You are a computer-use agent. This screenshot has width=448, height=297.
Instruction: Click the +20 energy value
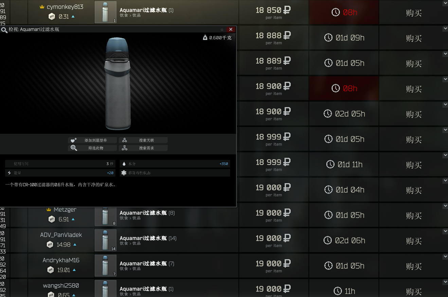(110, 173)
